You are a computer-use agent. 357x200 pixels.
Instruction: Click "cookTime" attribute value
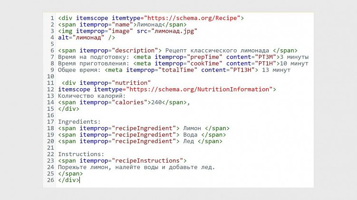tap(204, 64)
